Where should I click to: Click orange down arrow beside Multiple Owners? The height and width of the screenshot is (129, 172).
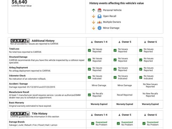click(93, 22)
